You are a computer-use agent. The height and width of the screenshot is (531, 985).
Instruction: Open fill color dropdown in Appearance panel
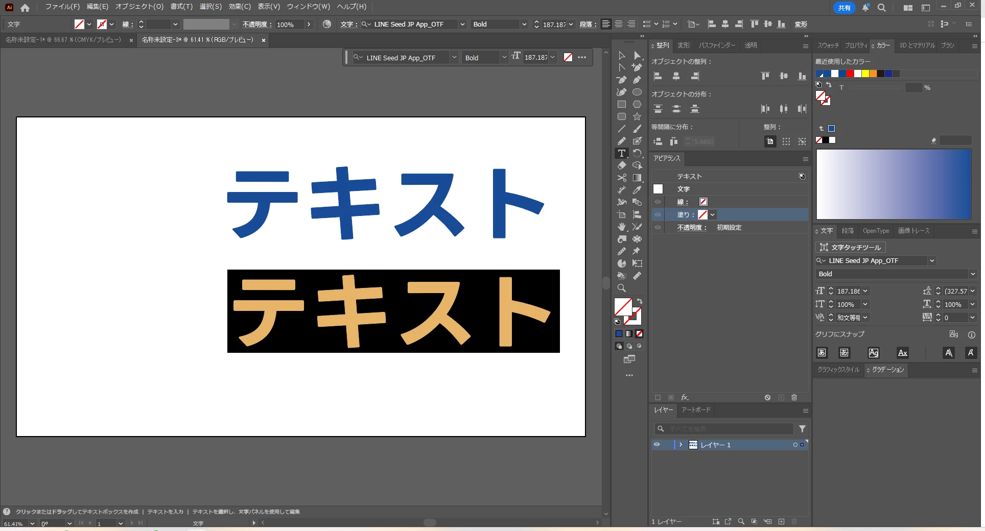[712, 214]
